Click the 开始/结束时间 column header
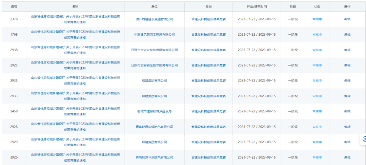This screenshot has width=366, height=165. [257, 7]
